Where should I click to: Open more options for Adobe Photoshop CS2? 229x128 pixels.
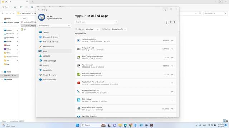click(172, 92)
